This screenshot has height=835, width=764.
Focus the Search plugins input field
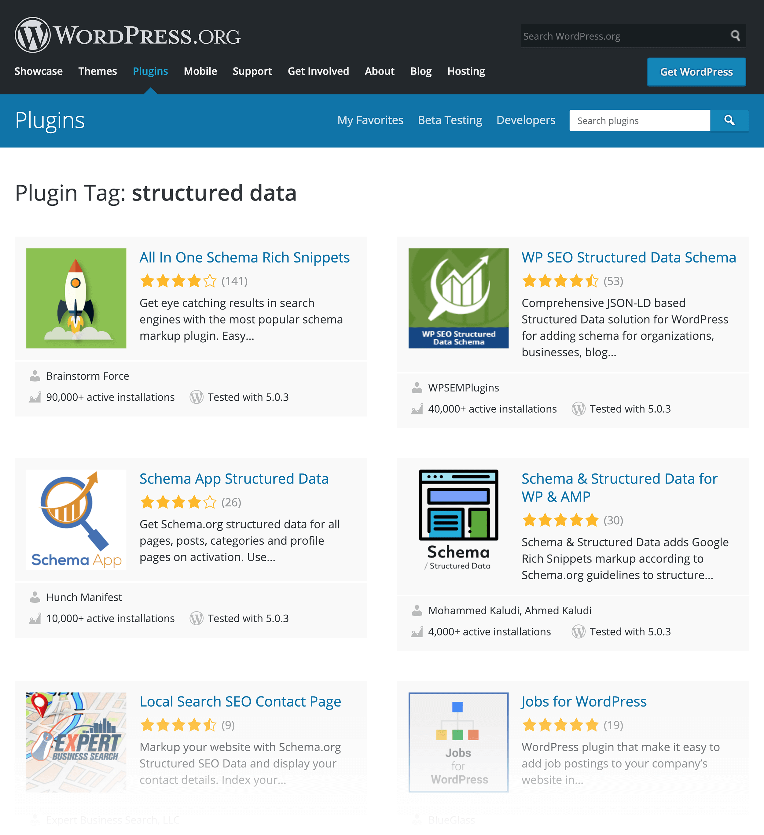[639, 120]
